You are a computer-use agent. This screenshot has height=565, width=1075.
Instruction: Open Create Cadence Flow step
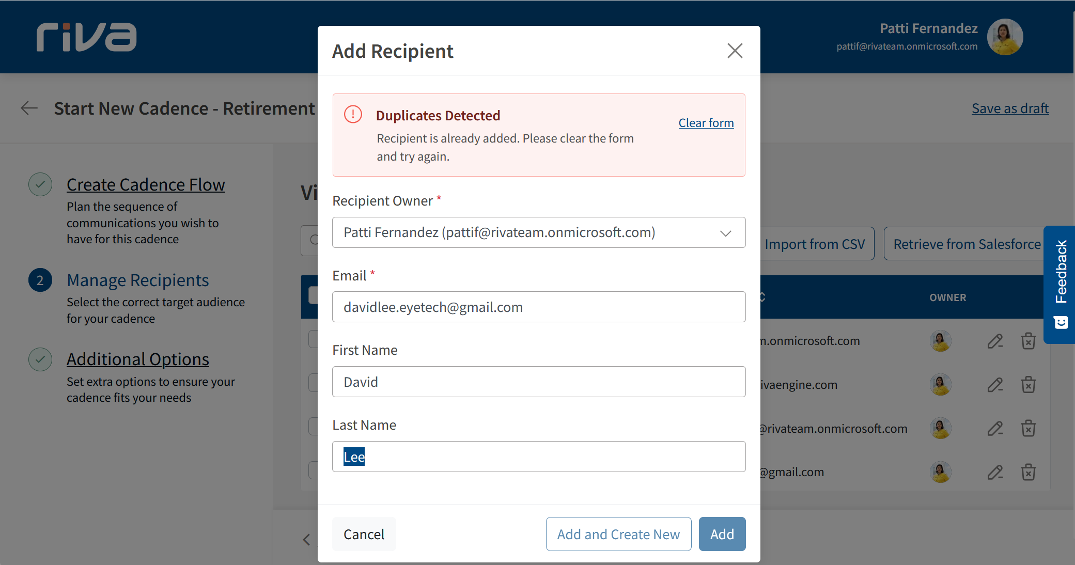coord(146,184)
